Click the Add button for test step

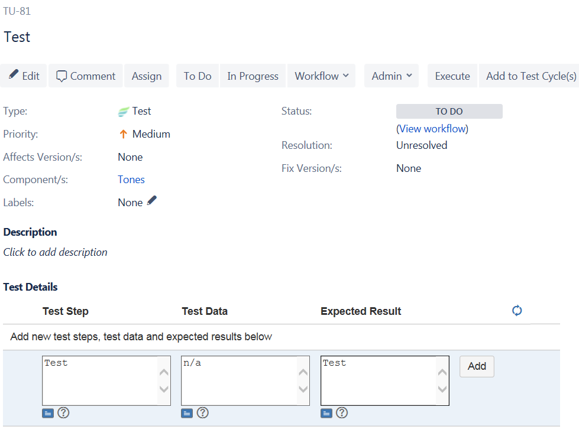click(x=477, y=366)
